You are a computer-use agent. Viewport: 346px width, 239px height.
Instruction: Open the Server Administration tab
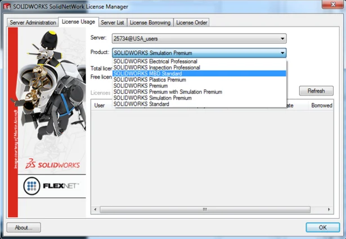point(33,22)
